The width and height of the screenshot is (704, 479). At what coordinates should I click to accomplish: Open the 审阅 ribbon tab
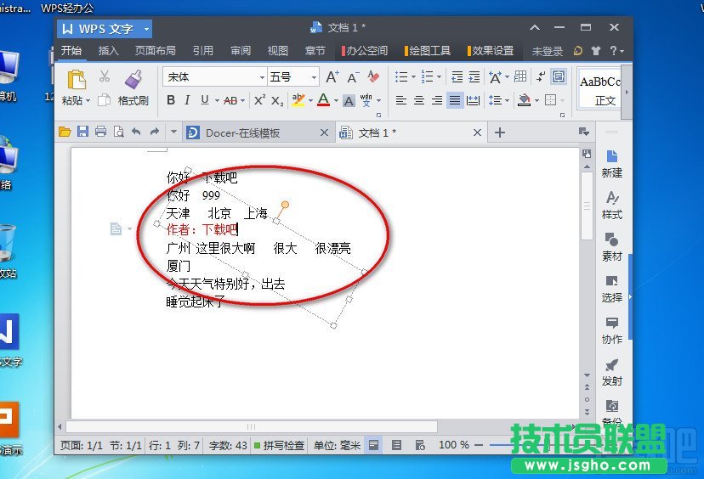(241, 51)
